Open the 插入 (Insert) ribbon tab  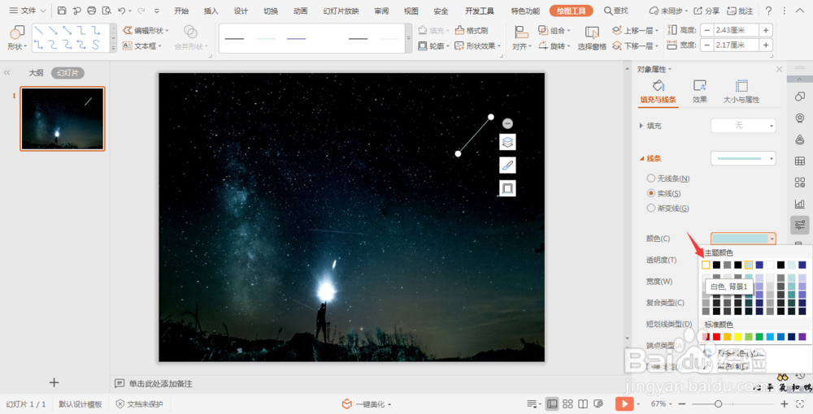[211, 11]
